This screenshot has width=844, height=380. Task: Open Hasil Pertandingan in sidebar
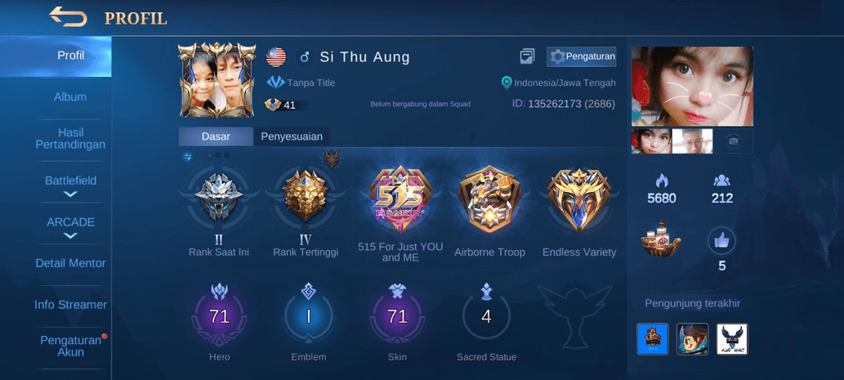(70, 138)
